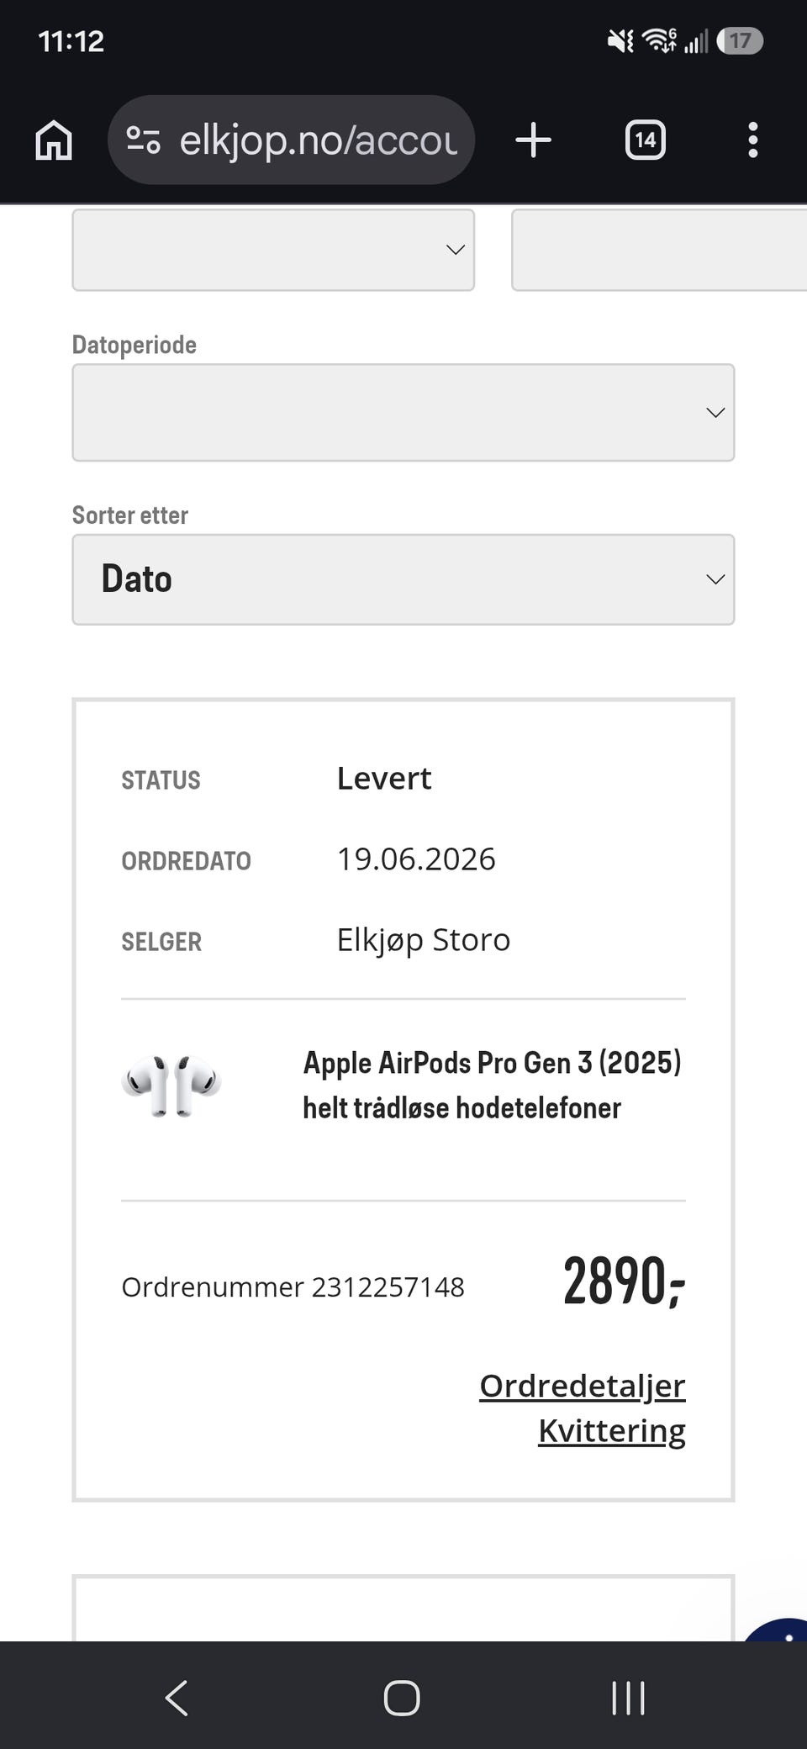Screen dimensions: 807x1749
Task: Tap the browser home icon
Action: 54,140
